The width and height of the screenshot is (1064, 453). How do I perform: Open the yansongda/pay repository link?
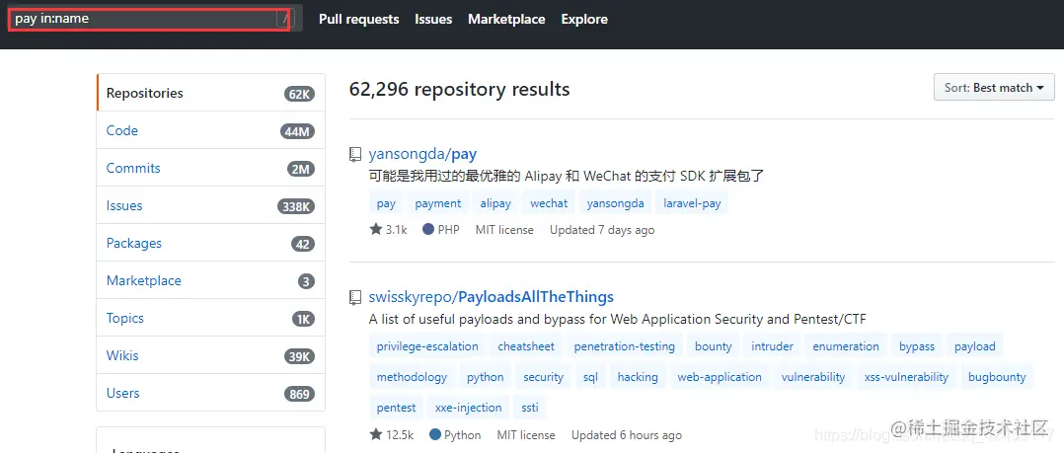click(x=422, y=154)
